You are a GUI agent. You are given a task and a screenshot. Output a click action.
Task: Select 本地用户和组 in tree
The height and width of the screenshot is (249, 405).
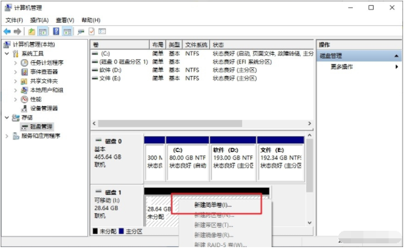47,90
